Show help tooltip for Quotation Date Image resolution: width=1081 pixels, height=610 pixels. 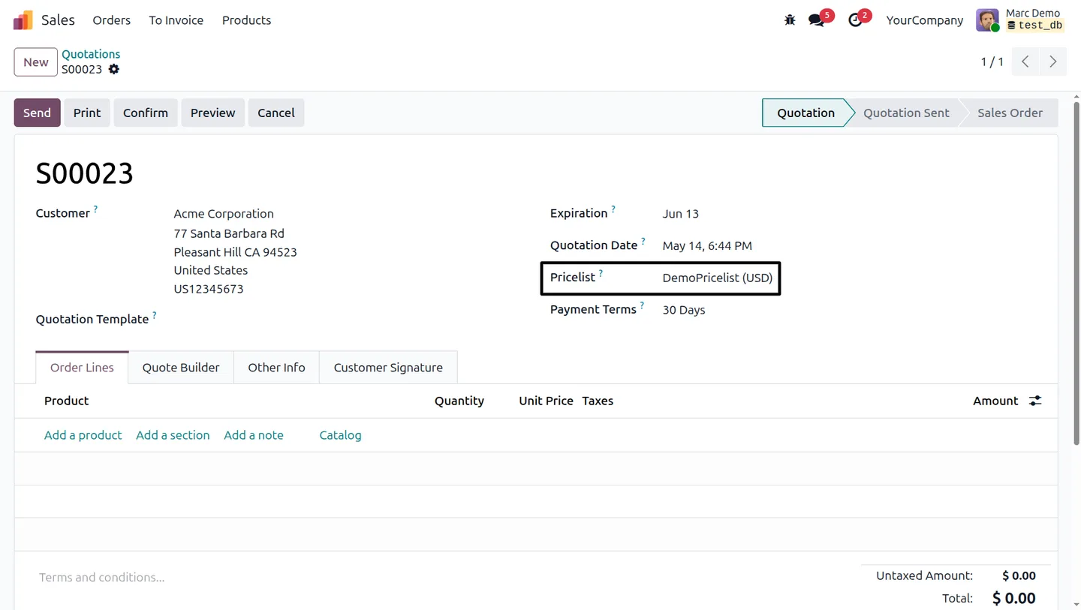[643, 242]
